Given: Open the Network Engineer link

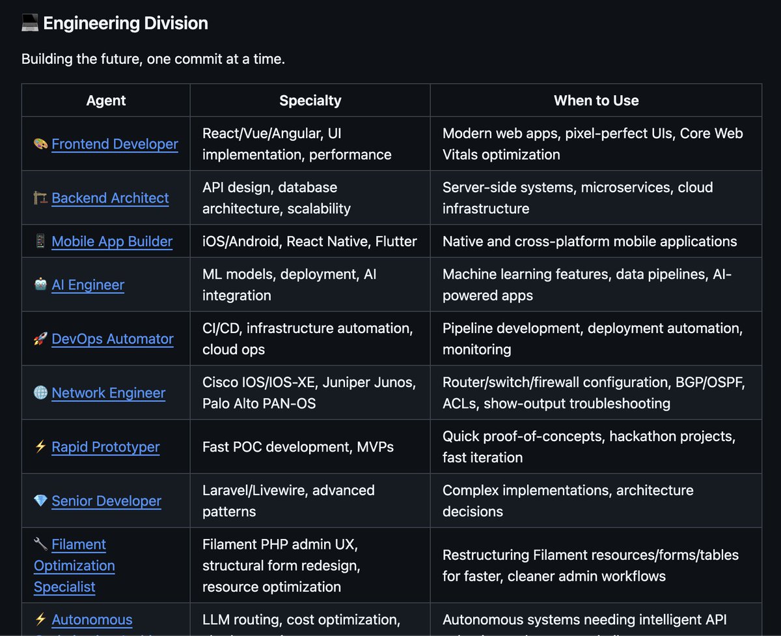Looking at the screenshot, I should click(109, 393).
